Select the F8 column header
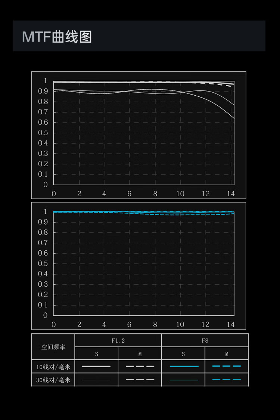The height and width of the screenshot is (420, 280). (205, 340)
